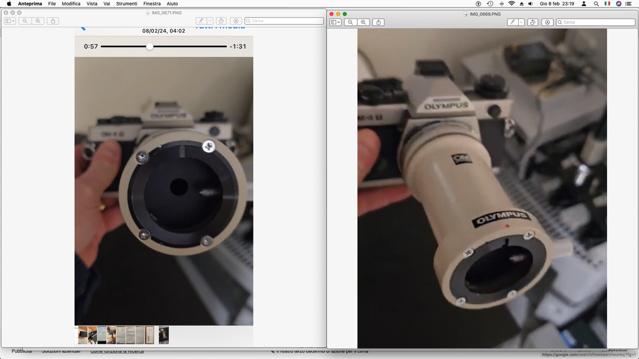Select the highlight pen in IMG_0669 window

pos(512,22)
